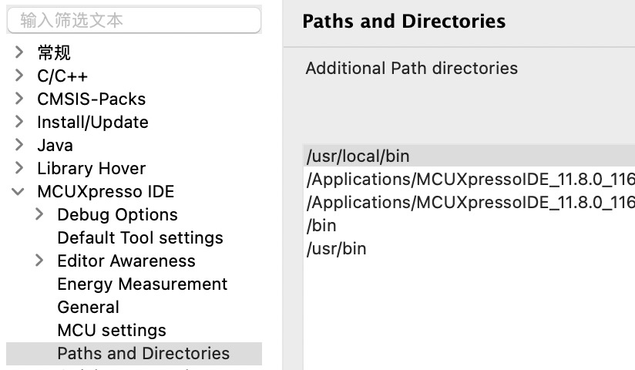The image size is (635, 370).
Task: Expand the Editor Awareness subnode
Action: tap(39, 261)
